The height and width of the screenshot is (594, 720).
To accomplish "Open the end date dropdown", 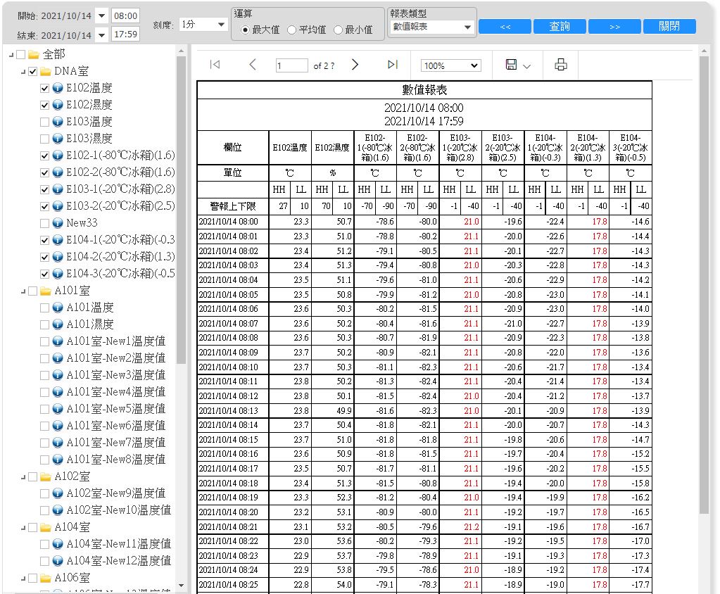I will coord(102,35).
